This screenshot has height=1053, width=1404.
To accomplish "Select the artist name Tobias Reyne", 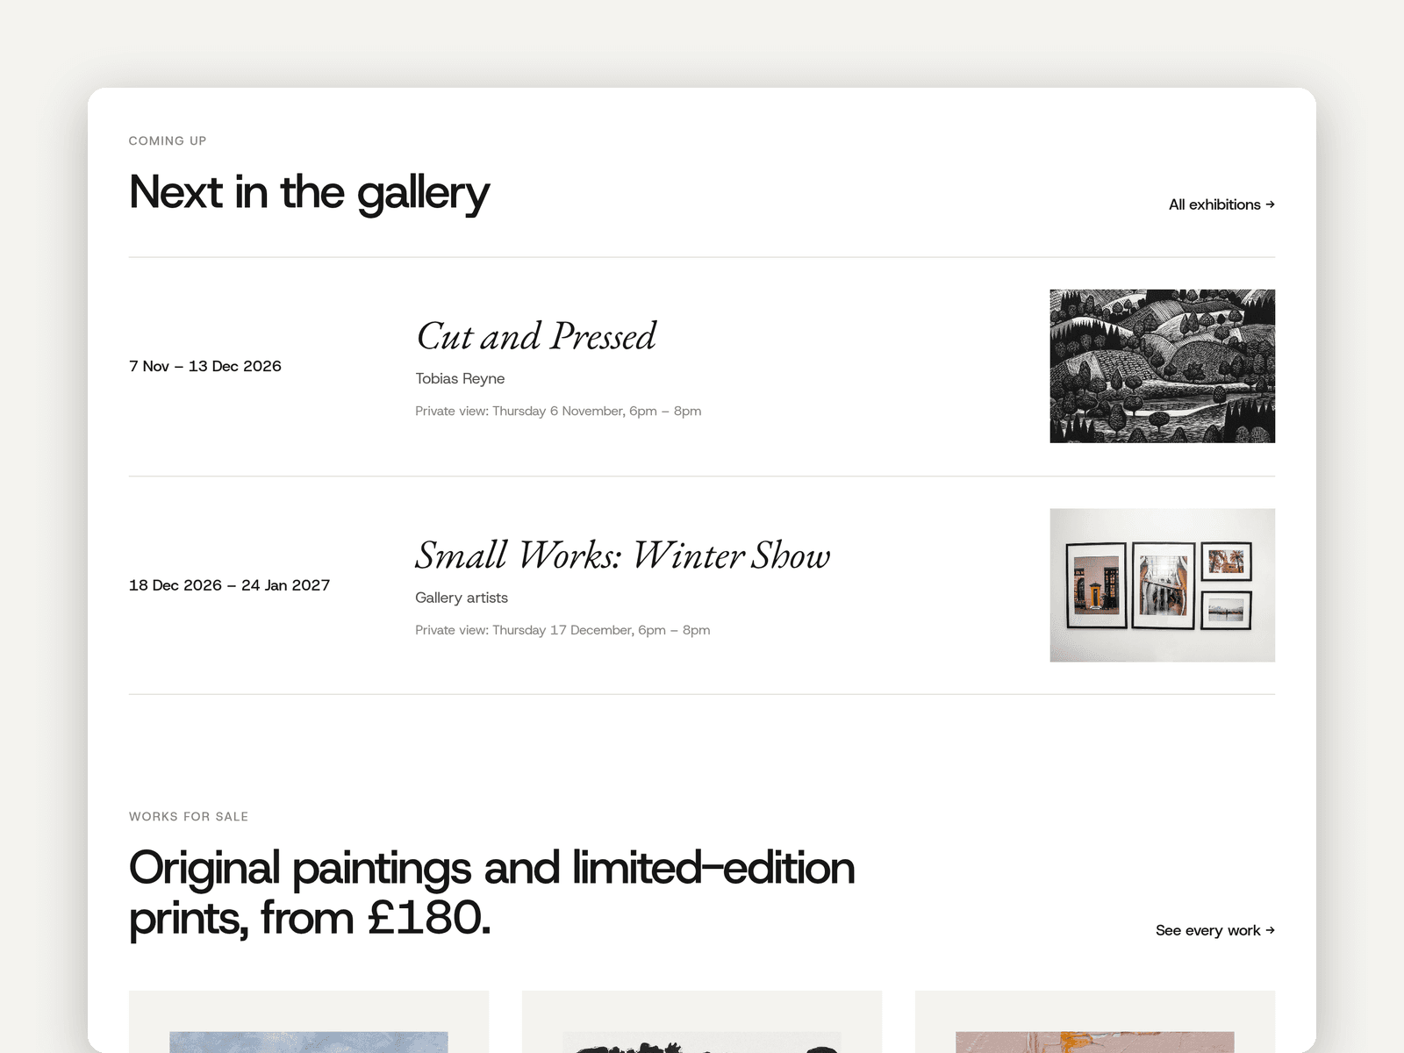I will (460, 378).
